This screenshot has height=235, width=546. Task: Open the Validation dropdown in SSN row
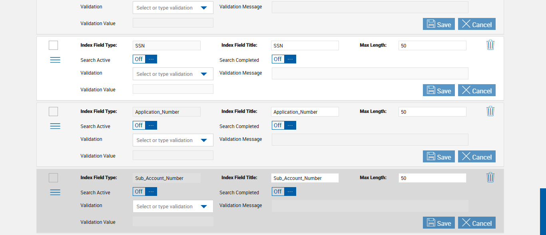pos(173,74)
